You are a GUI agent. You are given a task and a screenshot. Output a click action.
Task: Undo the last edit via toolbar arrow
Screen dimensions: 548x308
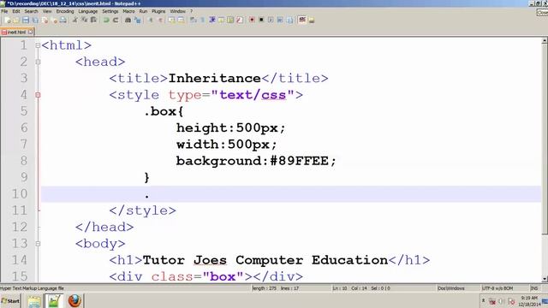(x=106, y=20)
